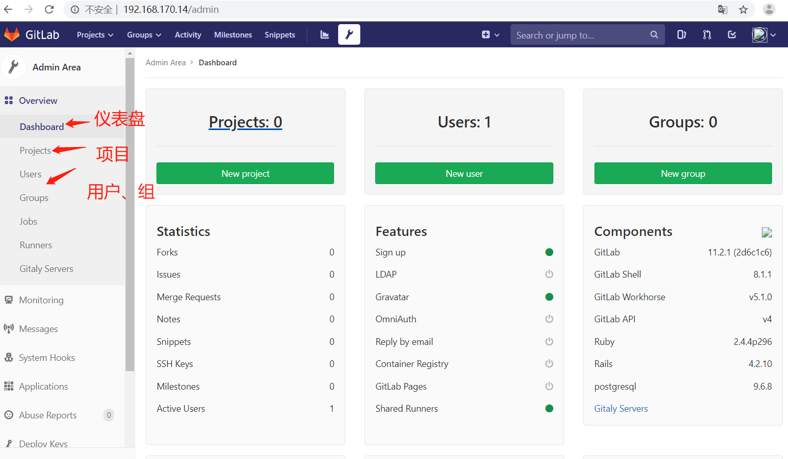Image resolution: width=788 pixels, height=459 pixels.
Task: Open the Merge requests icon in navbar
Action: (x=707, y=34)
